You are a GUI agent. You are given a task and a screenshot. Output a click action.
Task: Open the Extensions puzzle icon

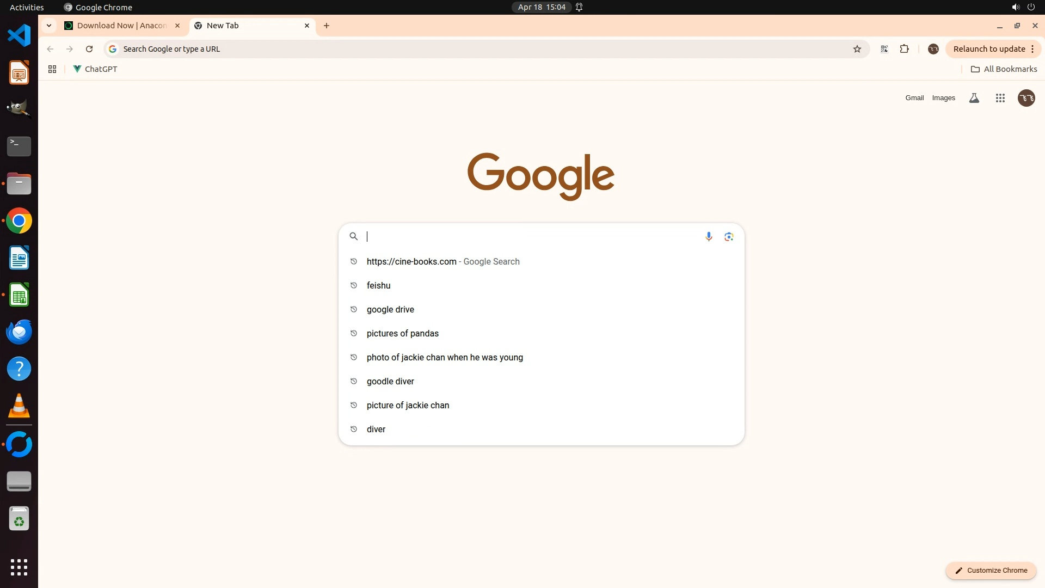(x=904, y=49)
